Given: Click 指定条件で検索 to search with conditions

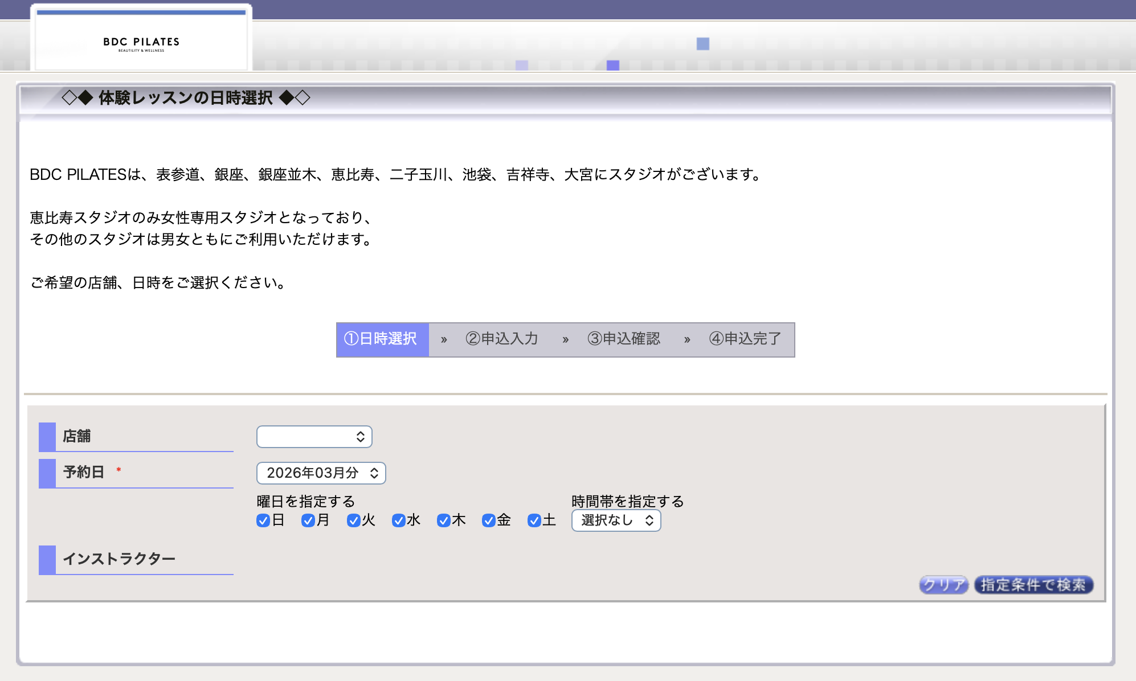Looking at the screenshot, I should [x=1033, y=585].
